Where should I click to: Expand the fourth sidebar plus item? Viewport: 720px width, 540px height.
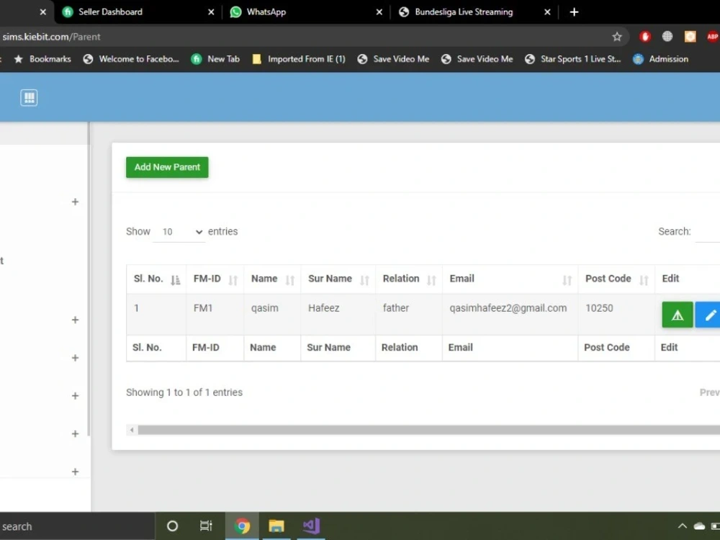(x=75, y=396)
